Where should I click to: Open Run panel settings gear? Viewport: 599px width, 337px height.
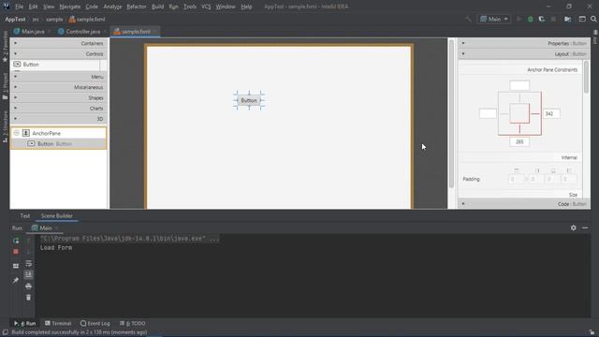(574, 227)
